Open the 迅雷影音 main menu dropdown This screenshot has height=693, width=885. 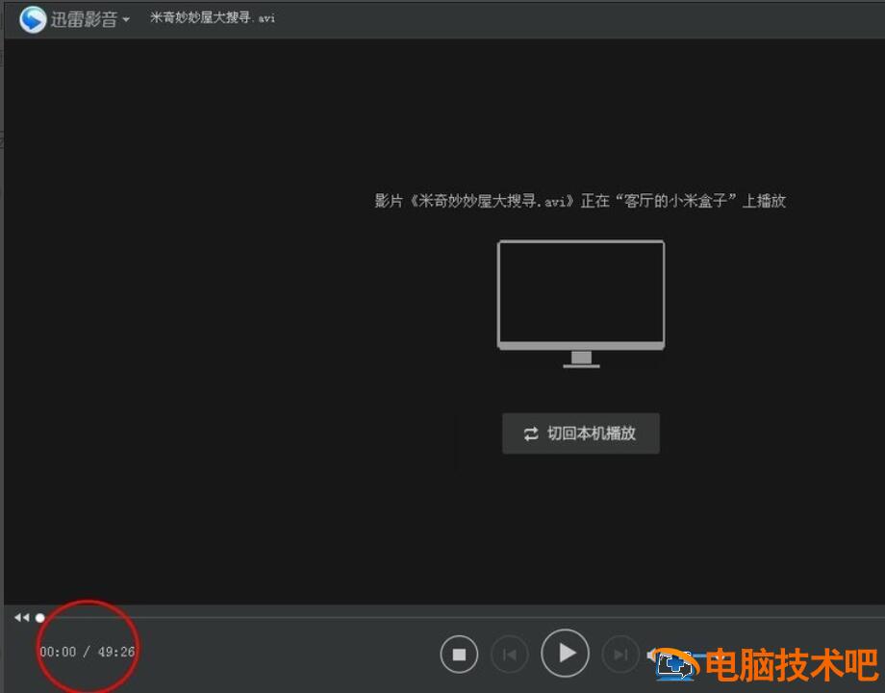click(x=90, y=19)
